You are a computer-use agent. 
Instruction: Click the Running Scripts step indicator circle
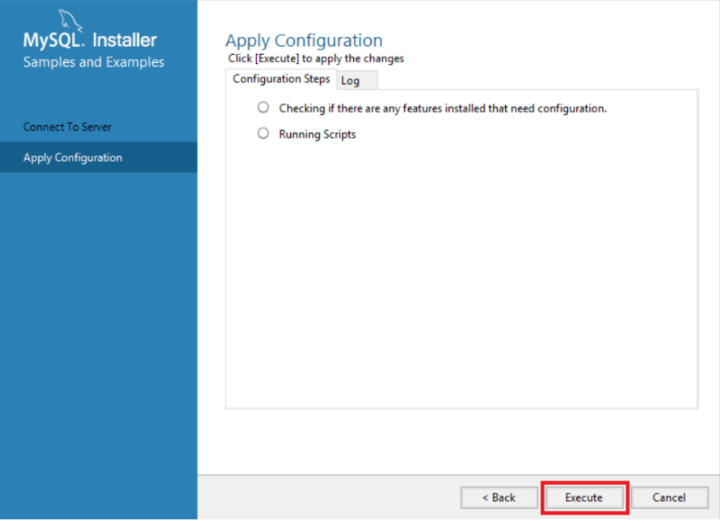pyautogui.click(x=263, y=133)
